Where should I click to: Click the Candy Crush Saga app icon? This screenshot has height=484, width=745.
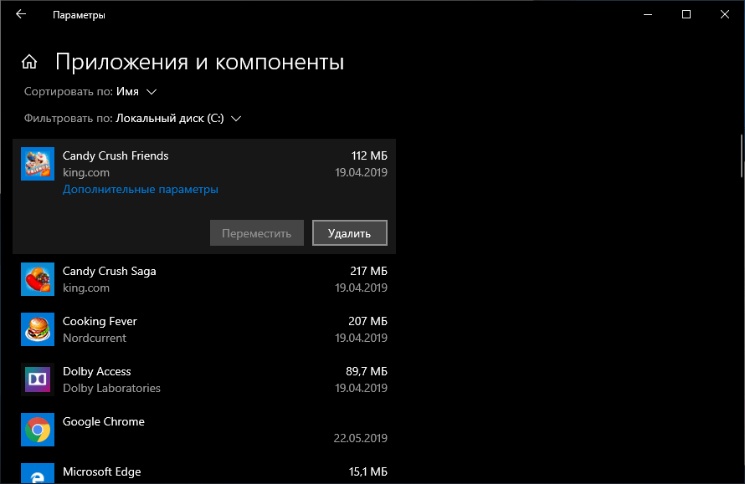tap(37, 279)
